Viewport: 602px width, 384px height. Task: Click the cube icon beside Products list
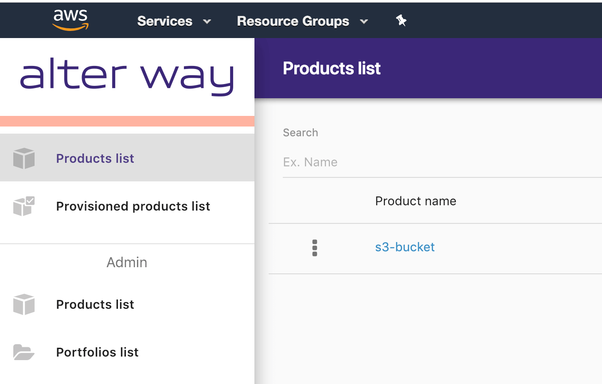24,158
